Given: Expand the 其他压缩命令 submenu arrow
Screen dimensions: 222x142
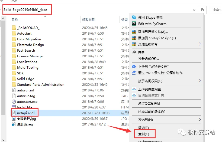Looking at the screenshot, I should 200,44.
